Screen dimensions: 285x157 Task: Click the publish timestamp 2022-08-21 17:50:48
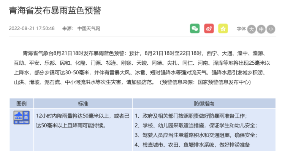(x=32, y=28)
